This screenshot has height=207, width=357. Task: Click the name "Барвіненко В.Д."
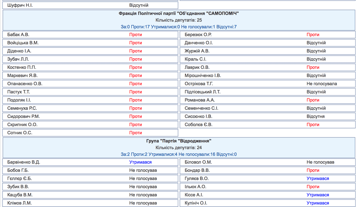click(x=24, y=162)
